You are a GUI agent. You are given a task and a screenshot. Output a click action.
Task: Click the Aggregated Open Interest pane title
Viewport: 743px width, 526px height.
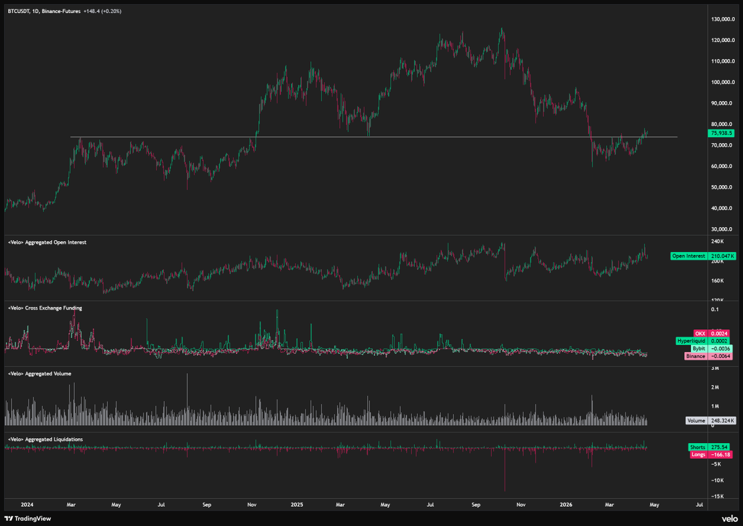point(46,243)
